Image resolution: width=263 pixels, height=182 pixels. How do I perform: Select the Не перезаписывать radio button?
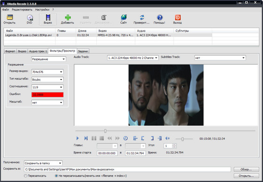[56, 176]
